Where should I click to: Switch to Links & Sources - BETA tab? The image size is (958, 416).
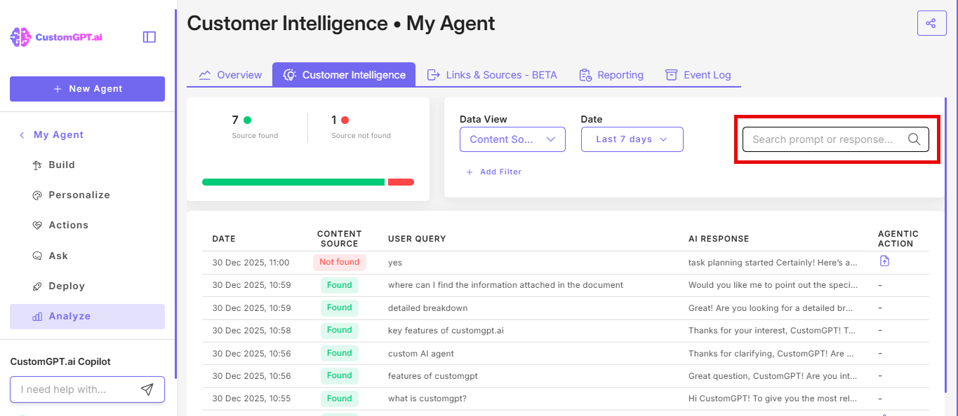pos(492,75)
